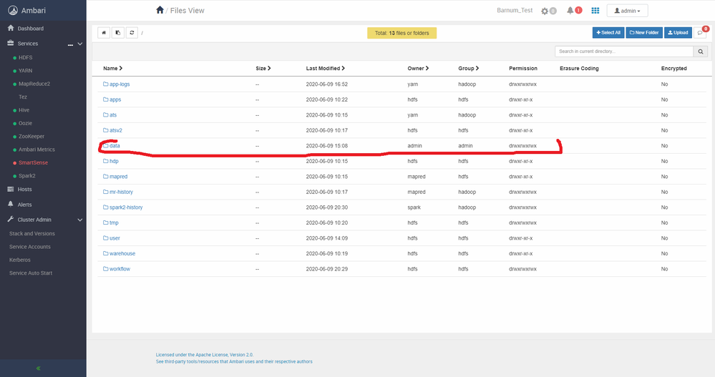Sort files by Last Modified column
The width and height of the screenshot is (715, 377).
[325, 69]
